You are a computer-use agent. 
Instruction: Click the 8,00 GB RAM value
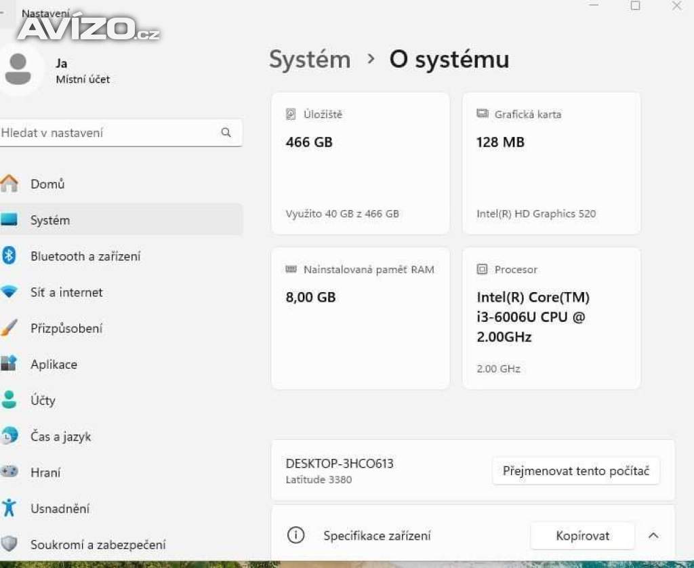[x=310, y=297]
